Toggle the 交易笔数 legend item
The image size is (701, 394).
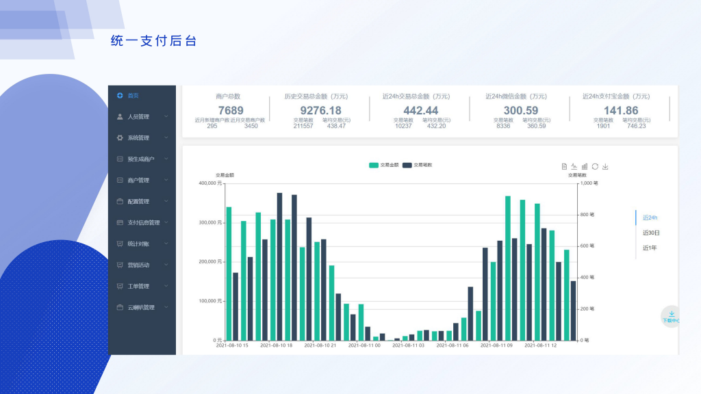click(417, 165)
